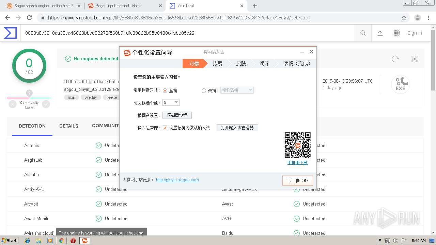
Task: Click the upload file icon
Action: 380,33
